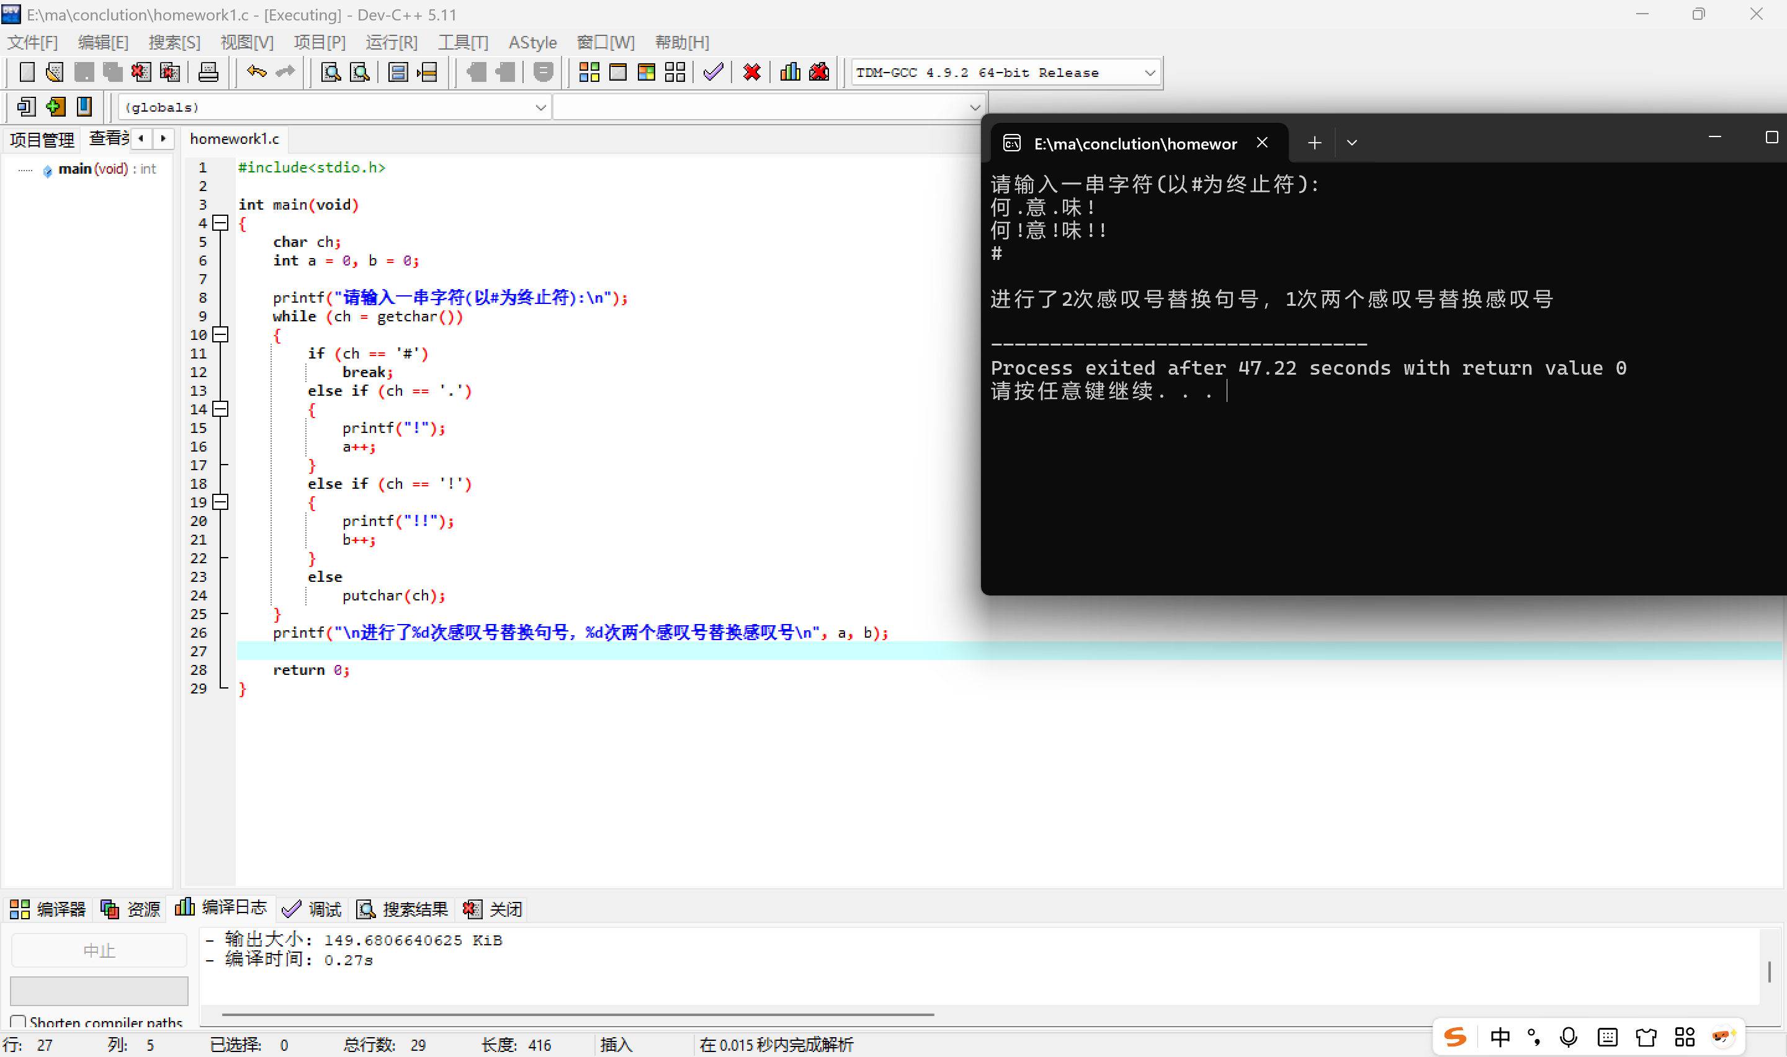Click the New file toolbar icon

pyautogui.click(x=26, y=72)
